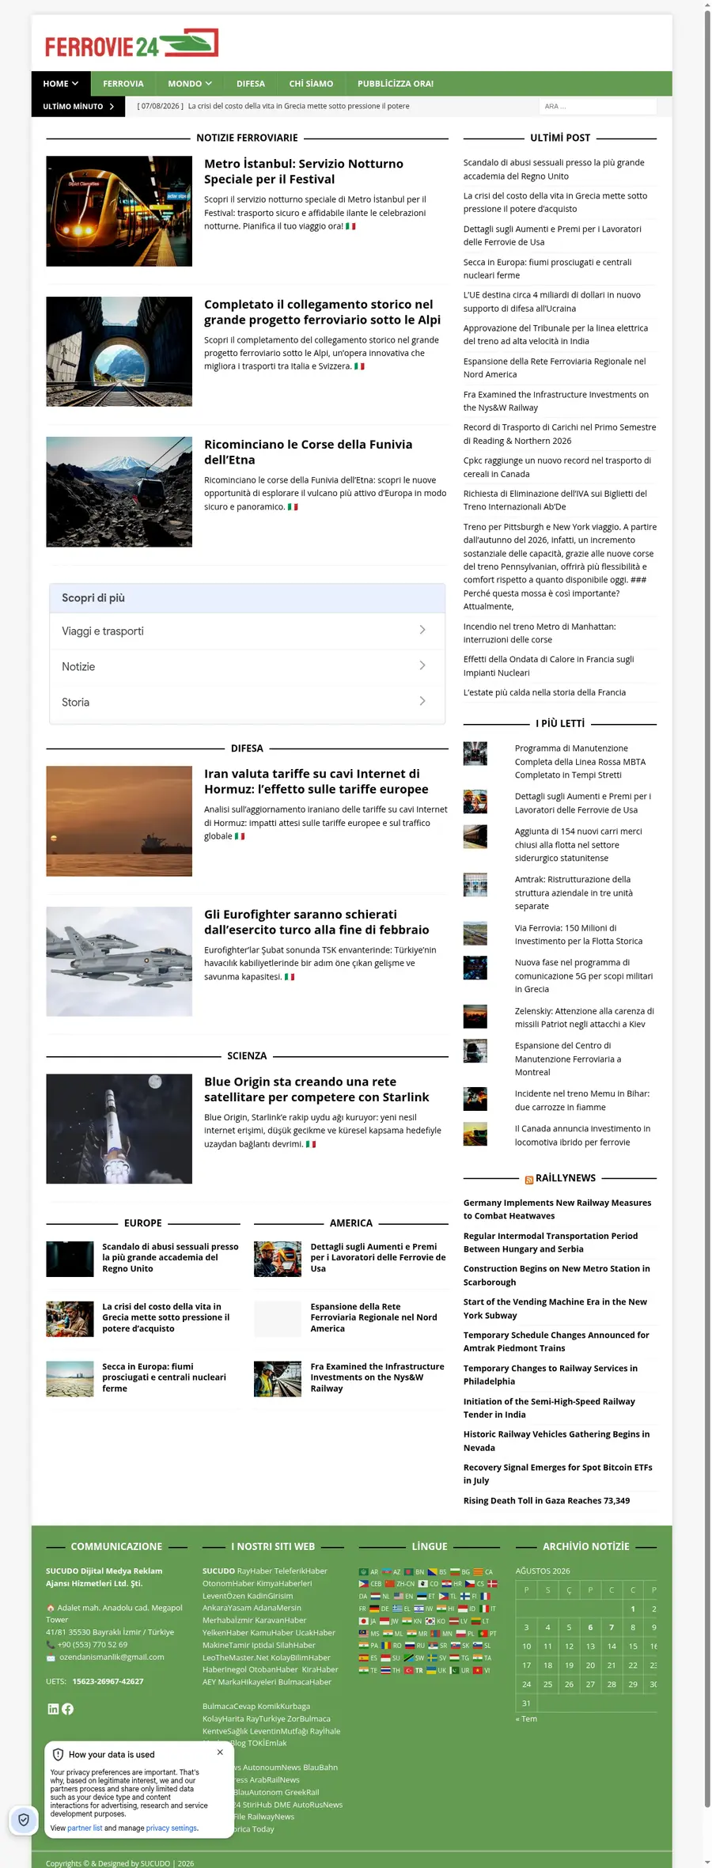
Task: Select the KO Korean flag language
Action: pyautogui.click(x=435, y=1621)
